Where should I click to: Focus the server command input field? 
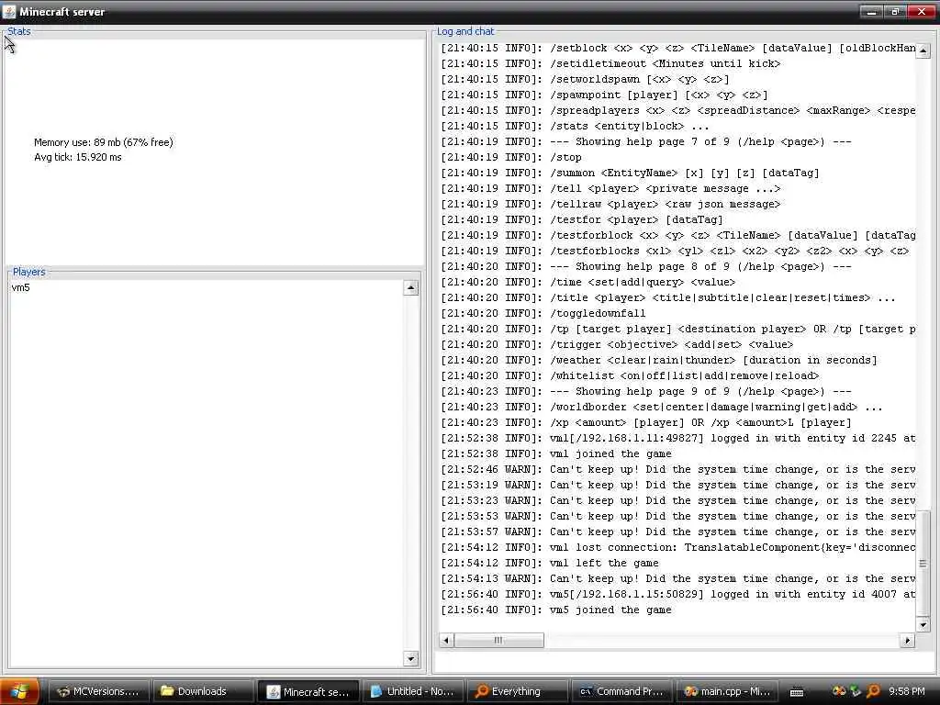click(683, 661)
